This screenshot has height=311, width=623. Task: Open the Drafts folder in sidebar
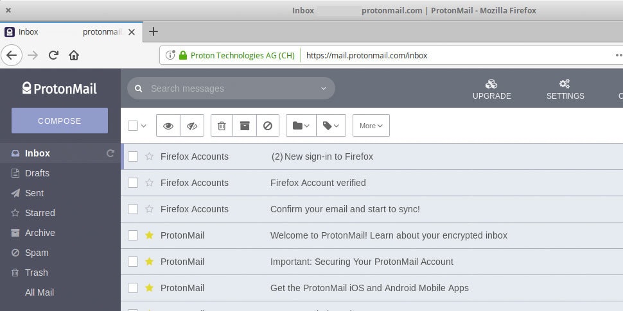37,173
